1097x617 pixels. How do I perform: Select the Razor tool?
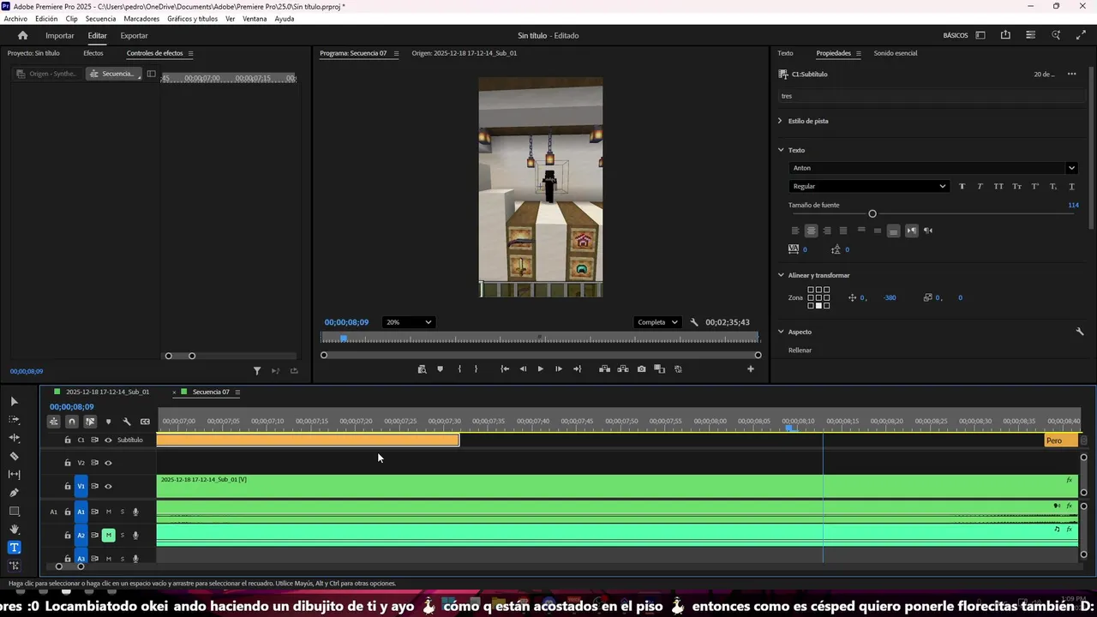point(14,456)
